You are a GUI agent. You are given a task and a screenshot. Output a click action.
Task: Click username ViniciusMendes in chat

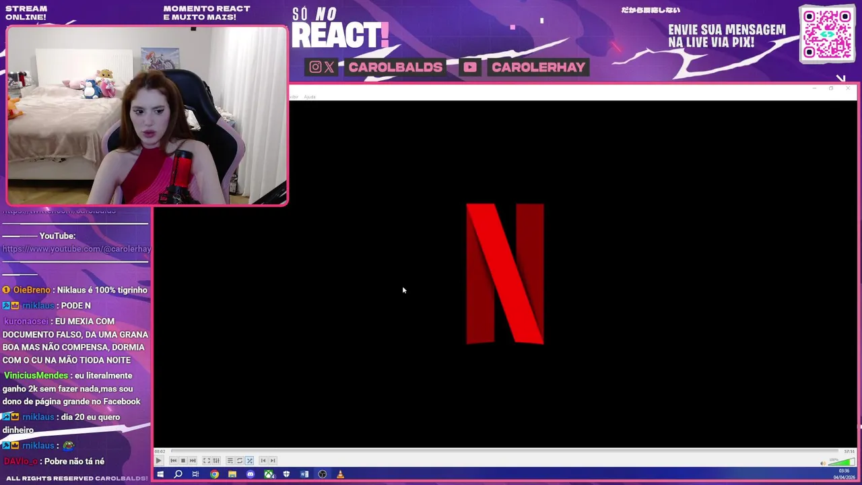click(x=36, y=375)
